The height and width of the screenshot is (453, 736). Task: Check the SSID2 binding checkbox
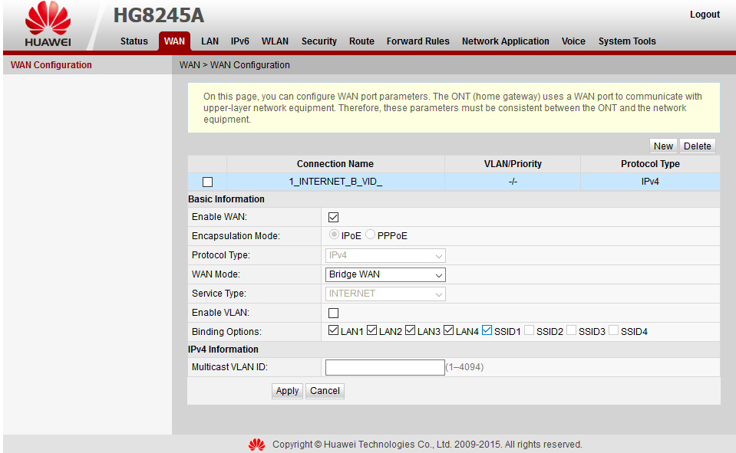click(529, 330)
